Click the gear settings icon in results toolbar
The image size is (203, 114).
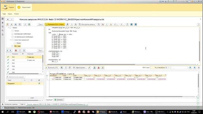(x=199, y=67)
